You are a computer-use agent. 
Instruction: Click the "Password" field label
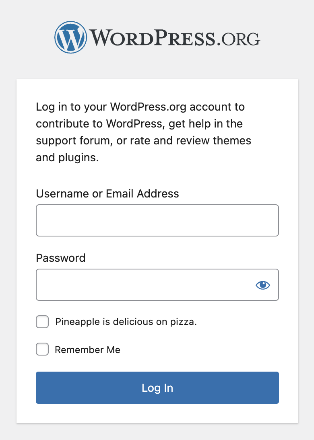click(61, 258)
